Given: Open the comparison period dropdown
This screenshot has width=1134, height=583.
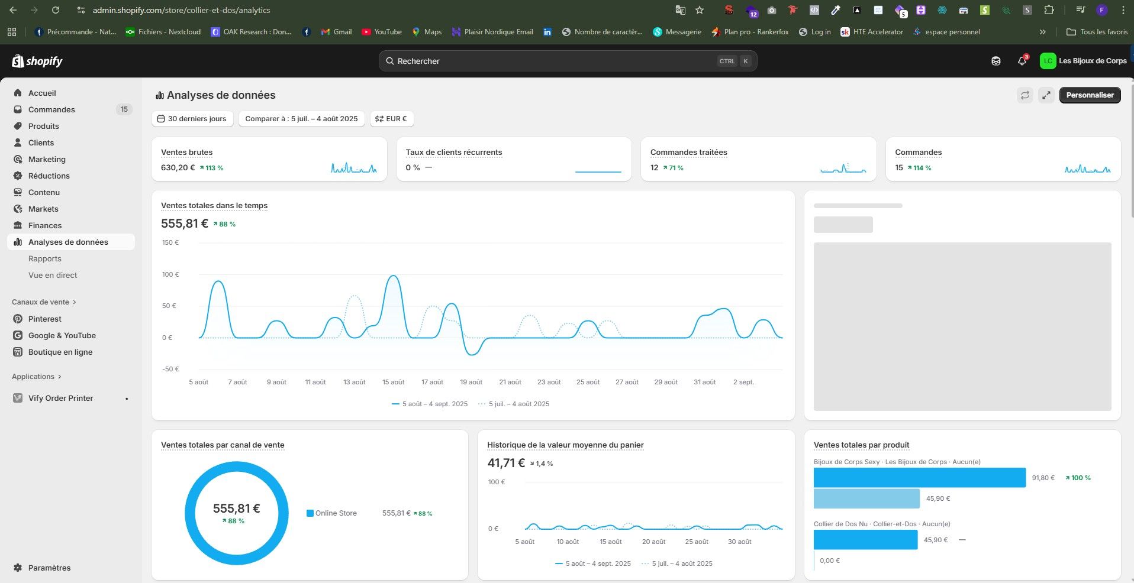Looking at the screenshot, I should 301,119.
